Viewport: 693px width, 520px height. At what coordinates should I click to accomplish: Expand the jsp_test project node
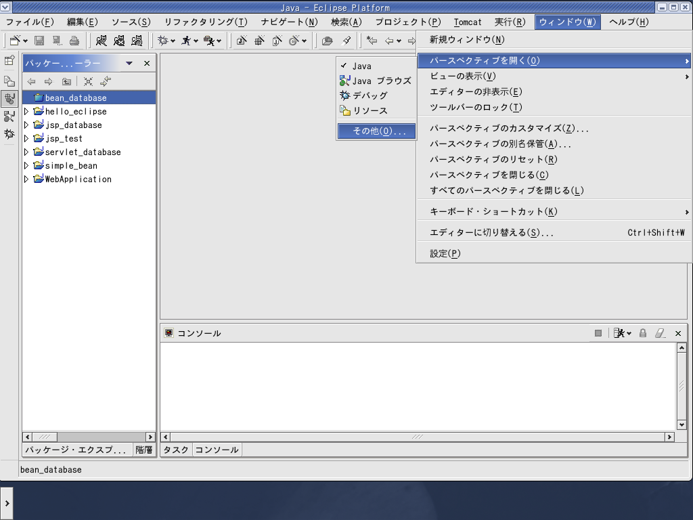pos(26,139)
